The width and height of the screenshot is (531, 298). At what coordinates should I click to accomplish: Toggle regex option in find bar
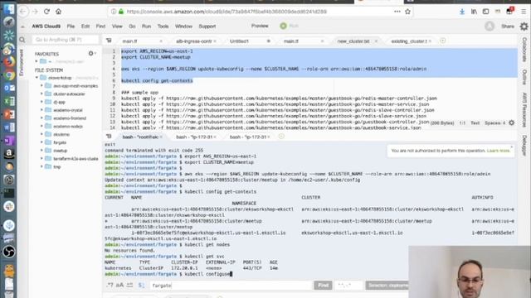(x=110, y=285)
